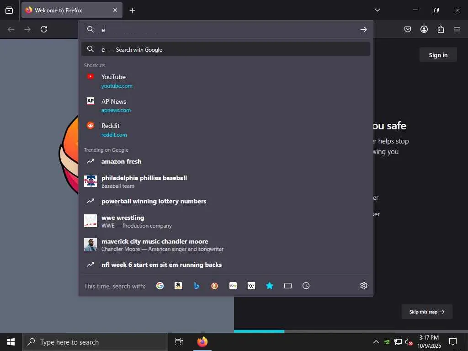Choose 'maverick city music chandler moore' suggestion

(226, 245)
